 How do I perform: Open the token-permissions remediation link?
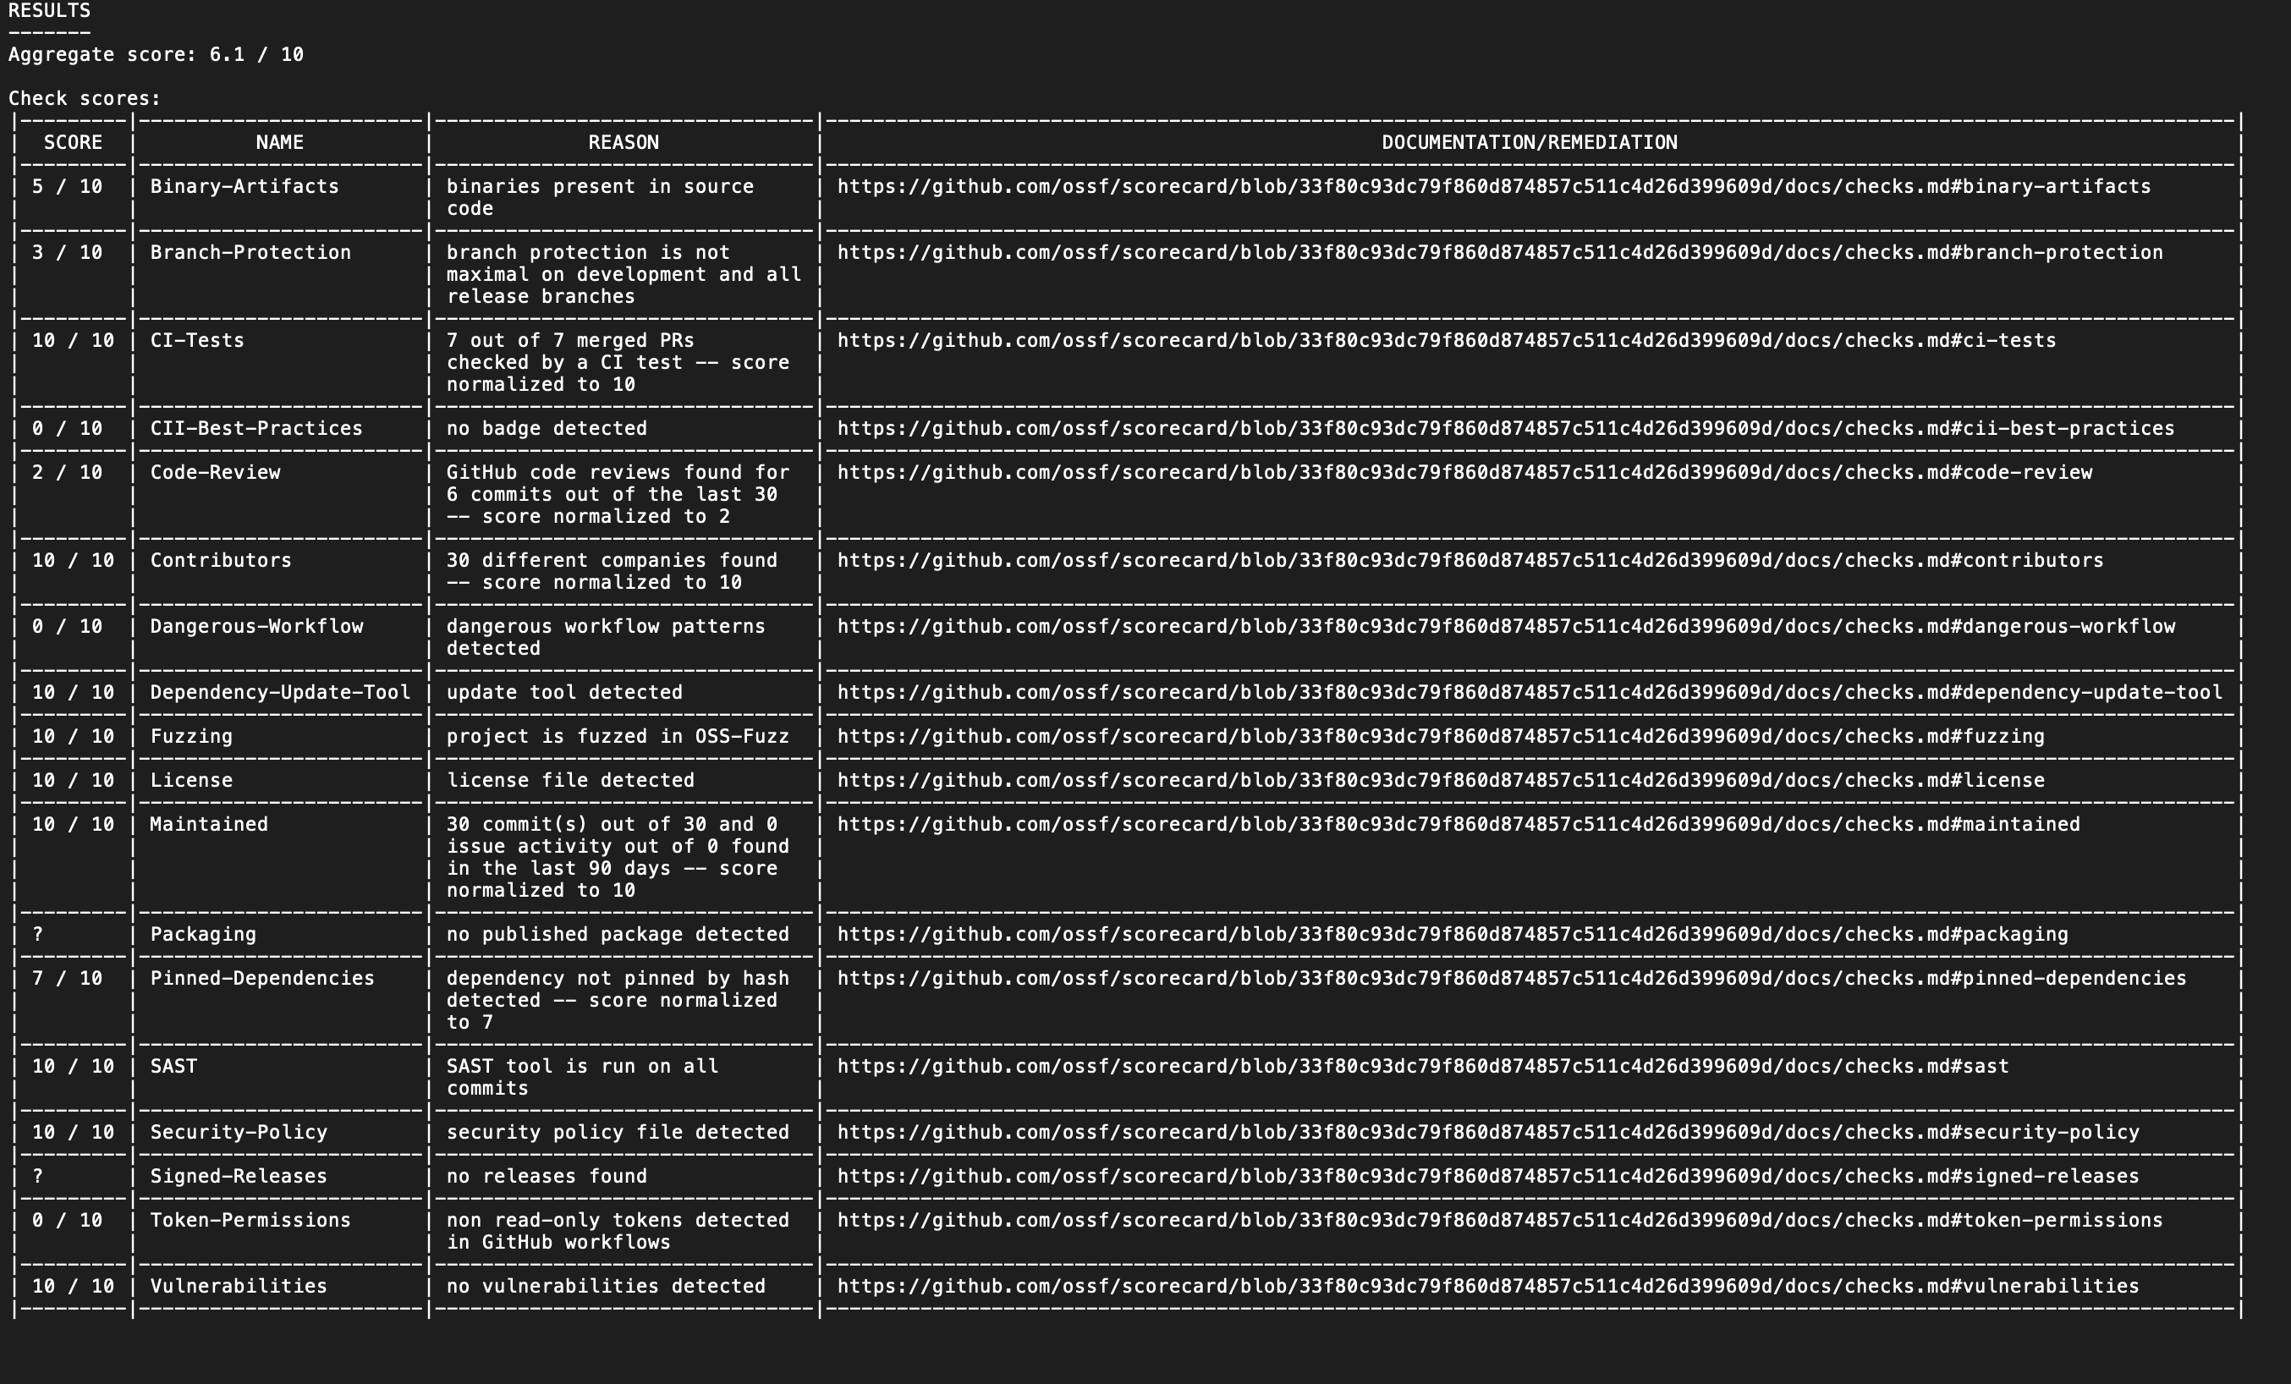coord(1499,1221)
